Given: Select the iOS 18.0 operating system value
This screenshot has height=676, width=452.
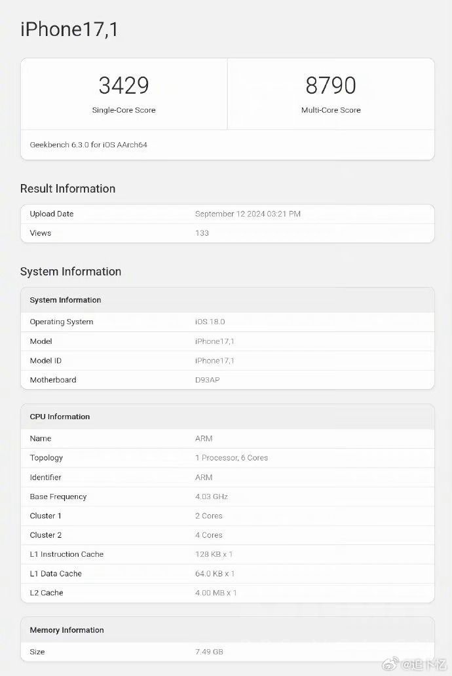Looking at the screenshot, I should coord(210,322).
